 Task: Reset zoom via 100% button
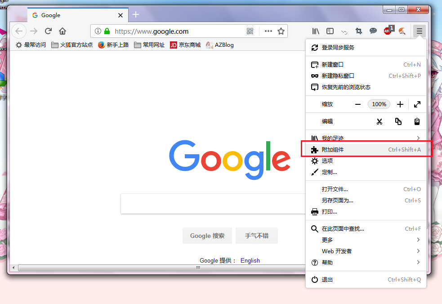point(379,104)
